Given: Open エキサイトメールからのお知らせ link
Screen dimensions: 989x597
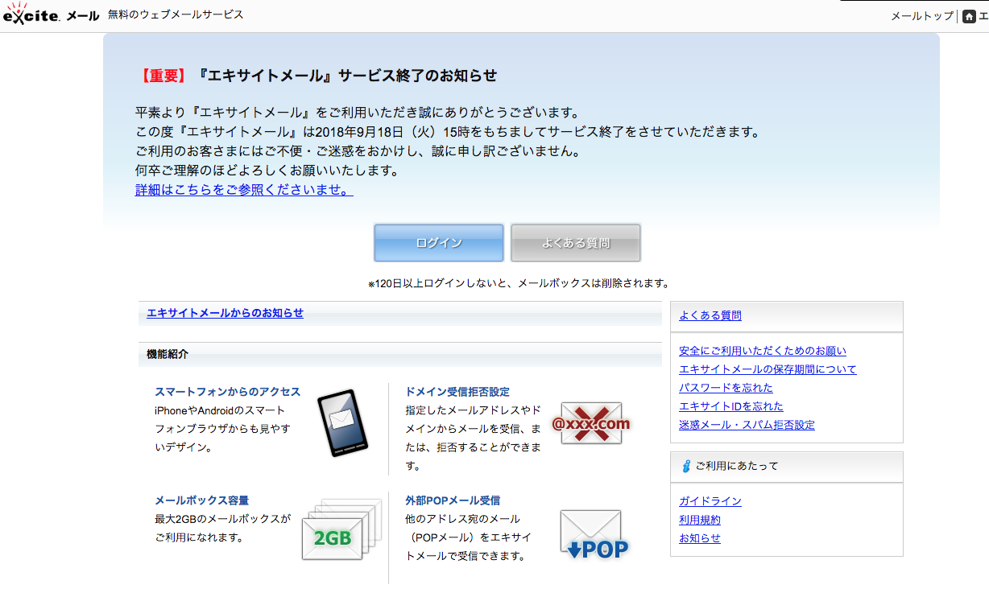Looking at the screenshot, I should [226, 313].
